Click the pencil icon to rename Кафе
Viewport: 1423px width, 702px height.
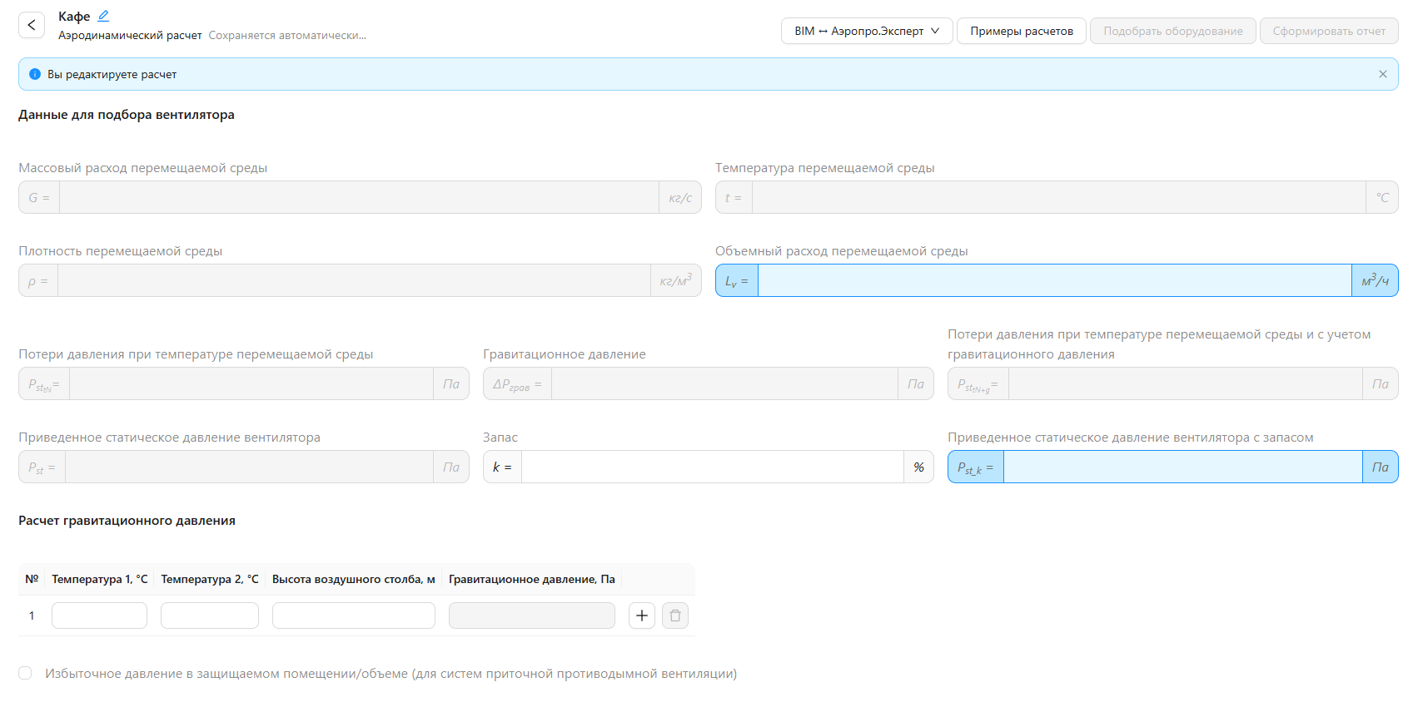point(103,16)
